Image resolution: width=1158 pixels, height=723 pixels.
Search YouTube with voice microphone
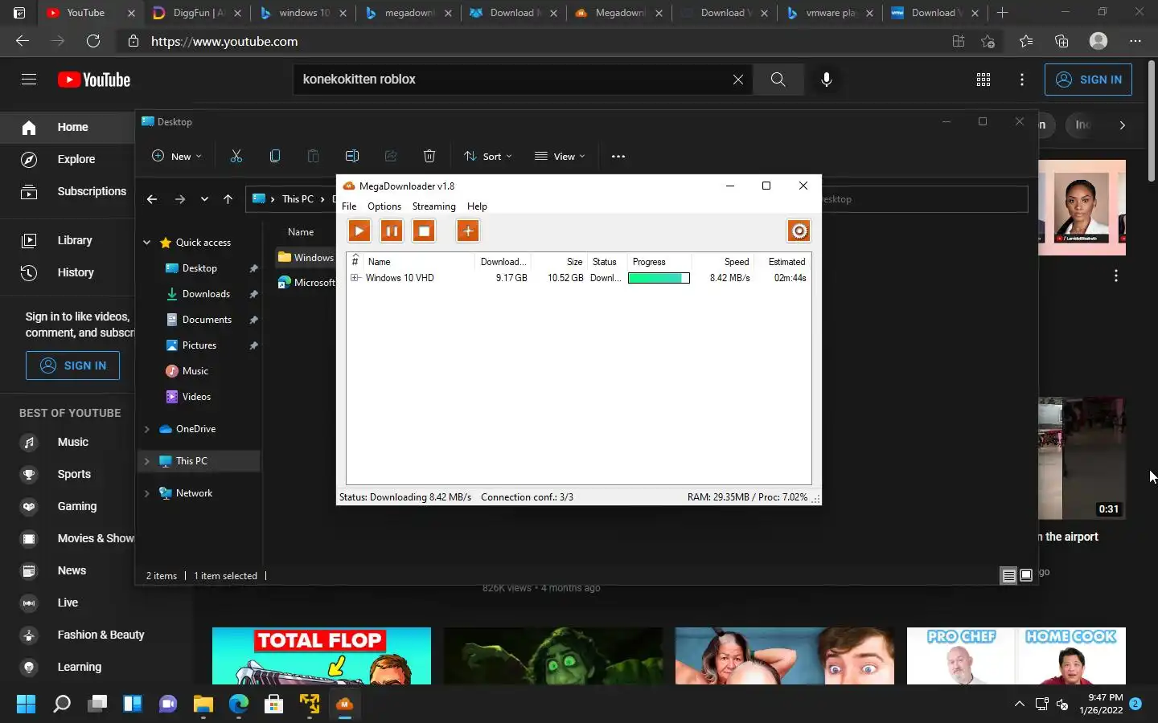click(x=826, y=80)
